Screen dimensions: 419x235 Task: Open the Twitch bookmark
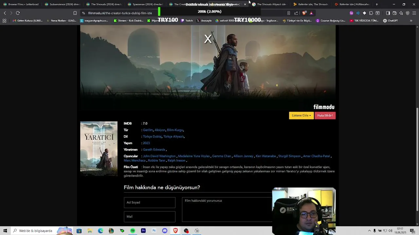click(x=187, y=21)
